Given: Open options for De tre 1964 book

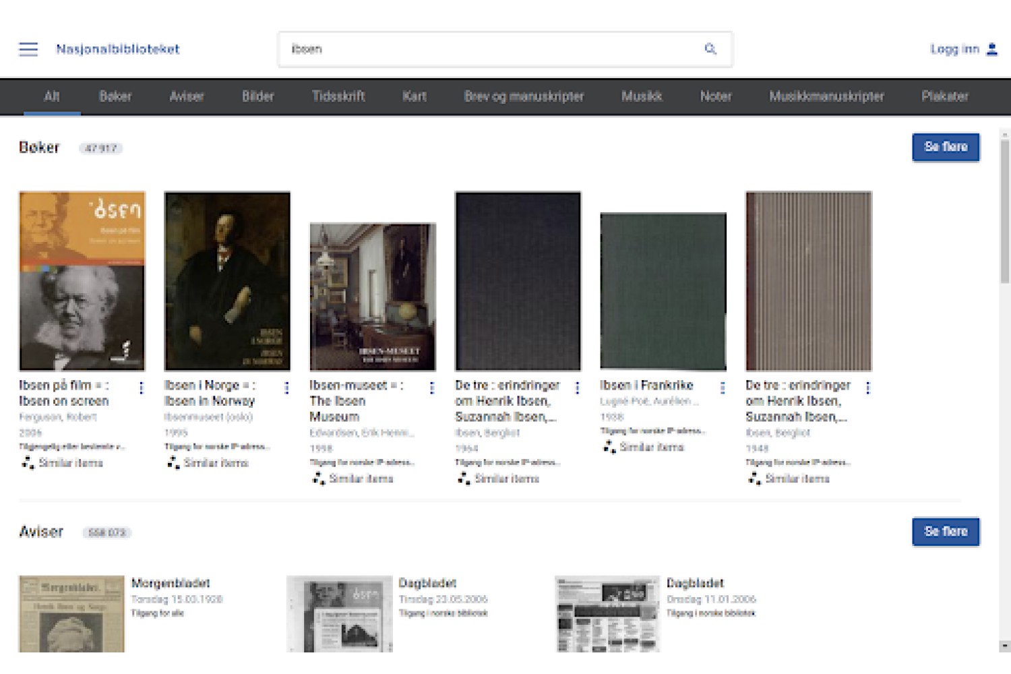Looking at the screenshot, I should [577, 388].
